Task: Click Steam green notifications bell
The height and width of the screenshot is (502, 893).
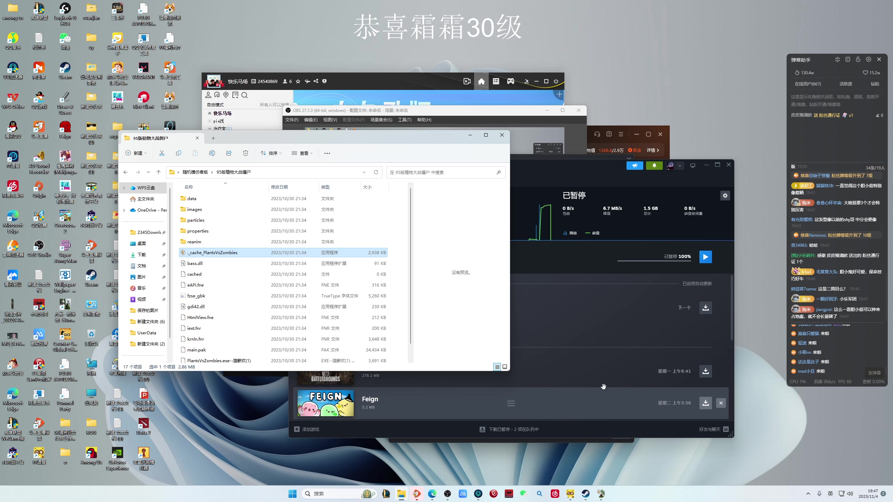Action: click(x=654, y=166)
